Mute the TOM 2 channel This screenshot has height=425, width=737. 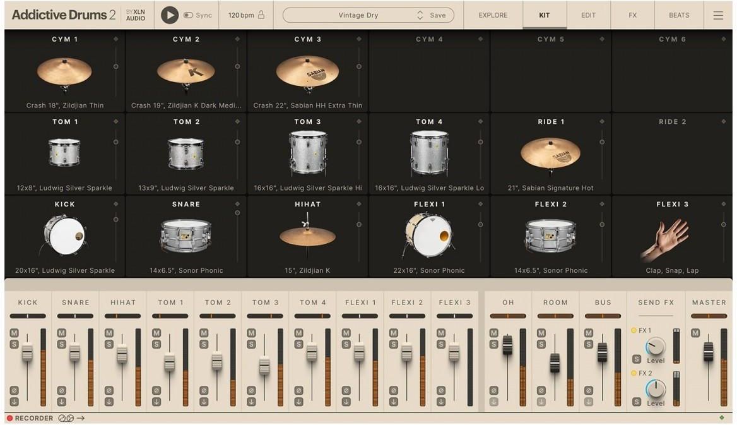(204, 333)
